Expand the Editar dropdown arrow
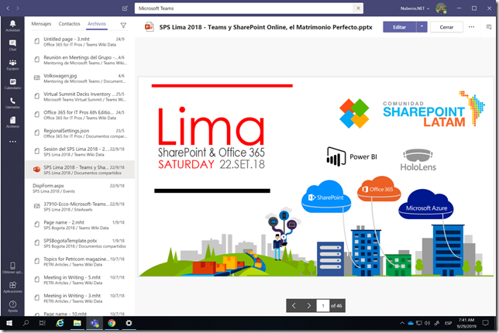This screenshot has height=333, width=499. click(422, 27)
